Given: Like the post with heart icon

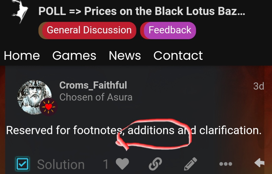Looking at the screenshot, I should [x=123, y=164].
